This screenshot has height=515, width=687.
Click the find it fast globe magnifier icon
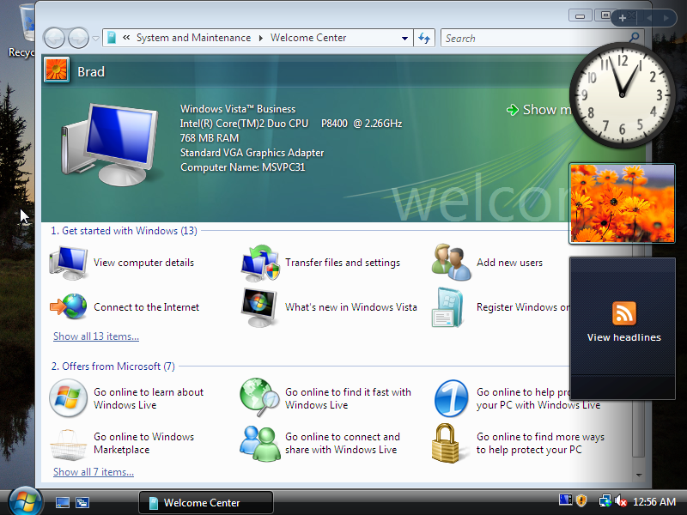click(259, 397)
